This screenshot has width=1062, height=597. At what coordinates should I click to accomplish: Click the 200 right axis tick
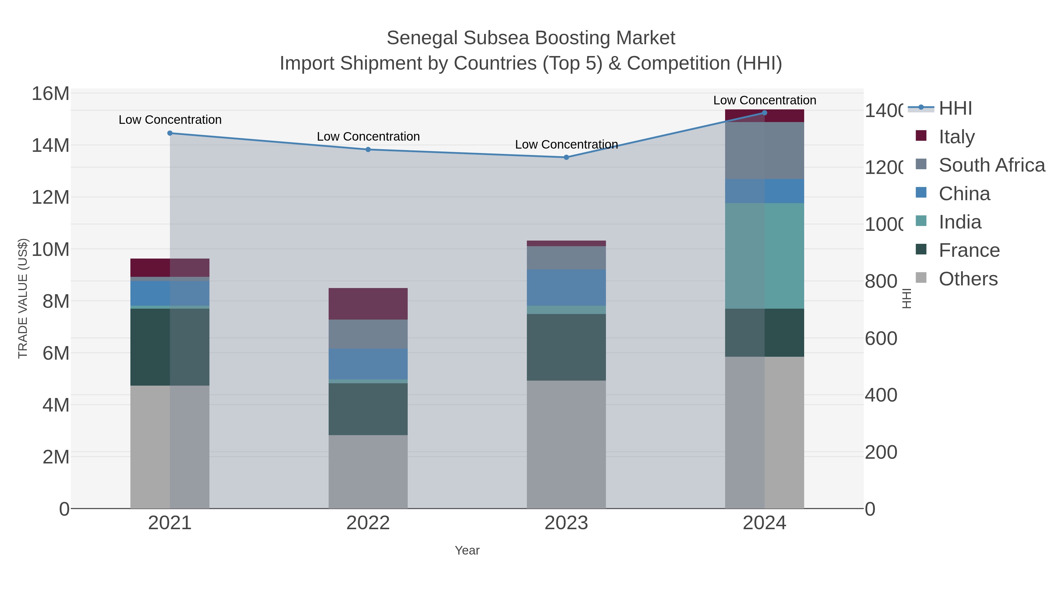click(x=881, y=452)
